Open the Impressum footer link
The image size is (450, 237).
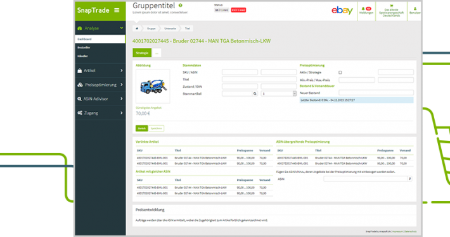(397, 231)
